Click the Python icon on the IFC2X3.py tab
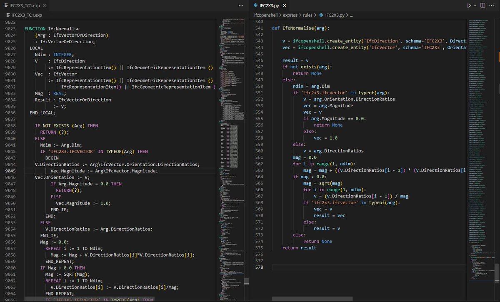The height and width of the screenshot is (302, 500). [x=255, y=5]
